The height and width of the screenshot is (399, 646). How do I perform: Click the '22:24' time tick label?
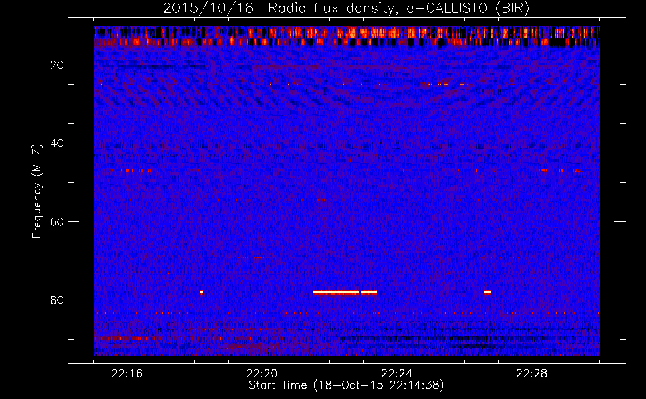397,374
